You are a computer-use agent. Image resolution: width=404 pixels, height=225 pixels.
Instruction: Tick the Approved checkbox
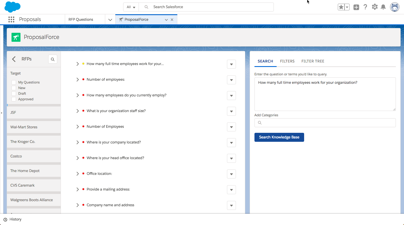coord(14,99)
